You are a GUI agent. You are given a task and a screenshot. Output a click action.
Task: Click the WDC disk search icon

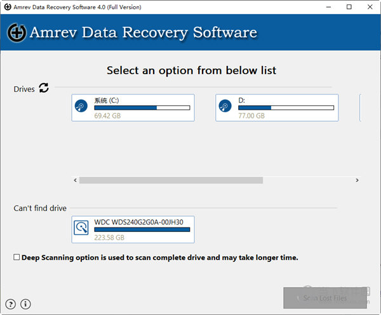click(x=81, y=228)
